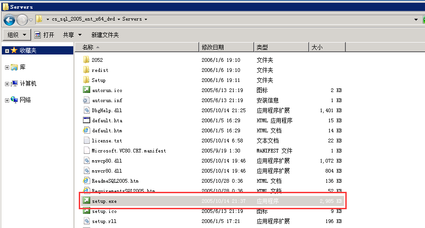Expand the 收藏夹 favorites tree node
This screenshot has height=228, width=425.
(x=7, y=51)
